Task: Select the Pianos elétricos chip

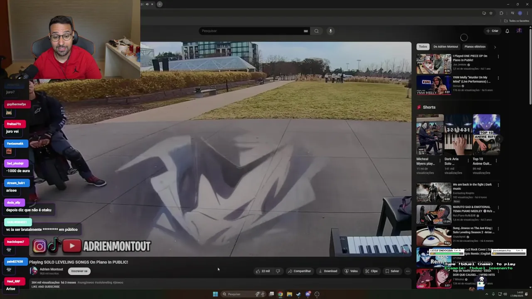Action: pos(475,47)
